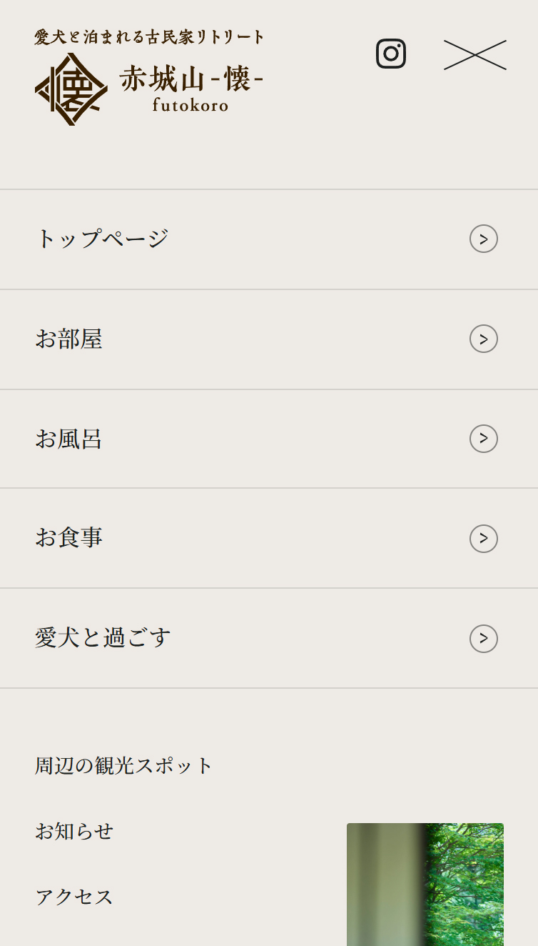Open the Instagram icon link
The width and height of the screenshot is (538, 946).
click(391, 54)
